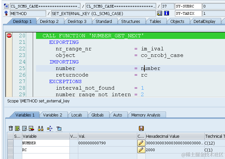Click co_nrobj_case on line 23
Image resolution: width=225 pixels, height=159 pixels.
point(162,55)
